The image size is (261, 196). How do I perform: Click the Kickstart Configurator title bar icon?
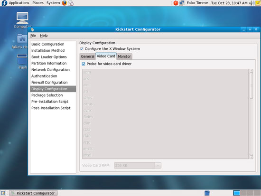32,29
